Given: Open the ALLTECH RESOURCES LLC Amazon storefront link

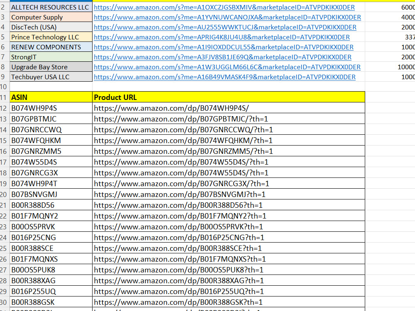Looking at the screenshot, I should 224,7.
